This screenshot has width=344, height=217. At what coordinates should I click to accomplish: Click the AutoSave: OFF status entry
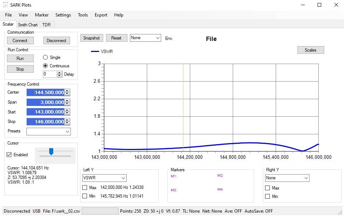[259, 211]
